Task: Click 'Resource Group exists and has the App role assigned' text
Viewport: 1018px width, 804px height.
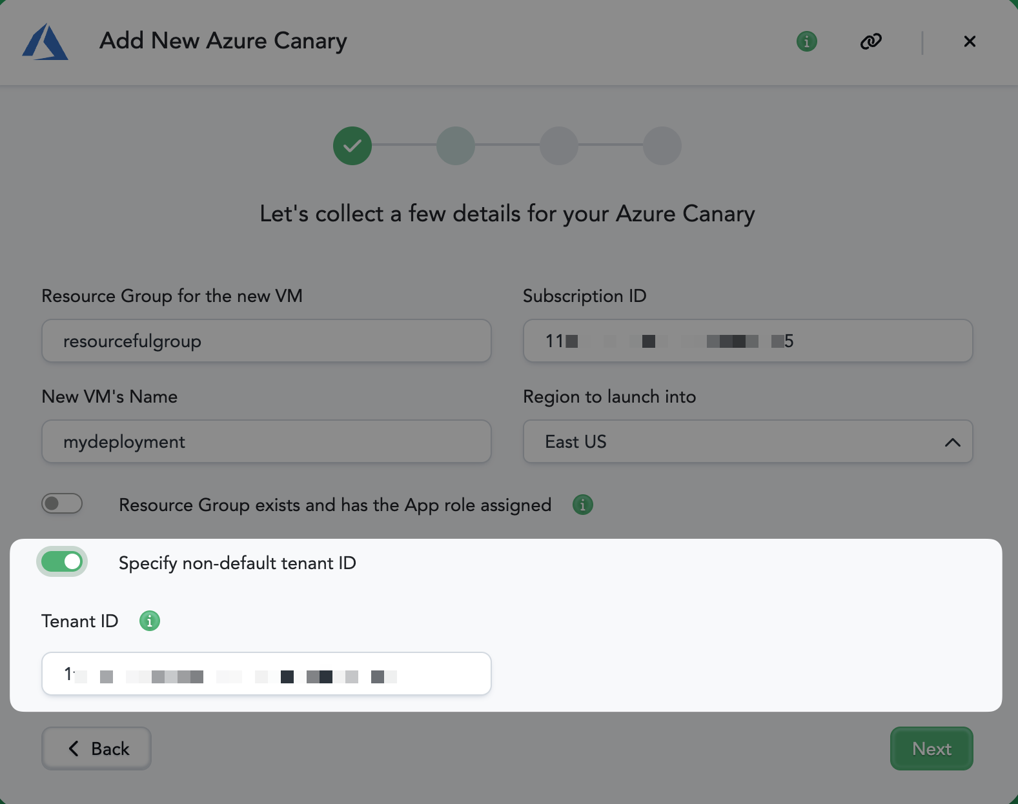Action: tap(335, 505)
